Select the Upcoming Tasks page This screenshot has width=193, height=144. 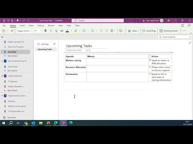(x=46, y=49)
